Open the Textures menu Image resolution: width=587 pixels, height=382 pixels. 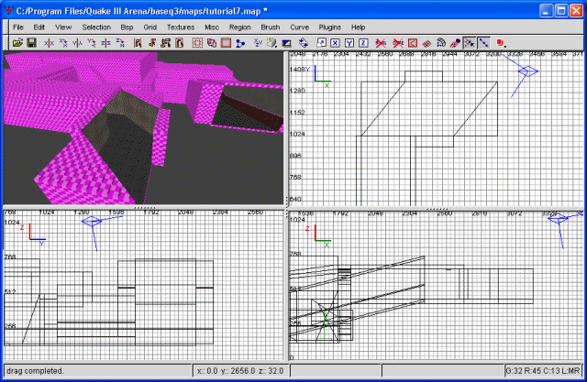point(181,27)
